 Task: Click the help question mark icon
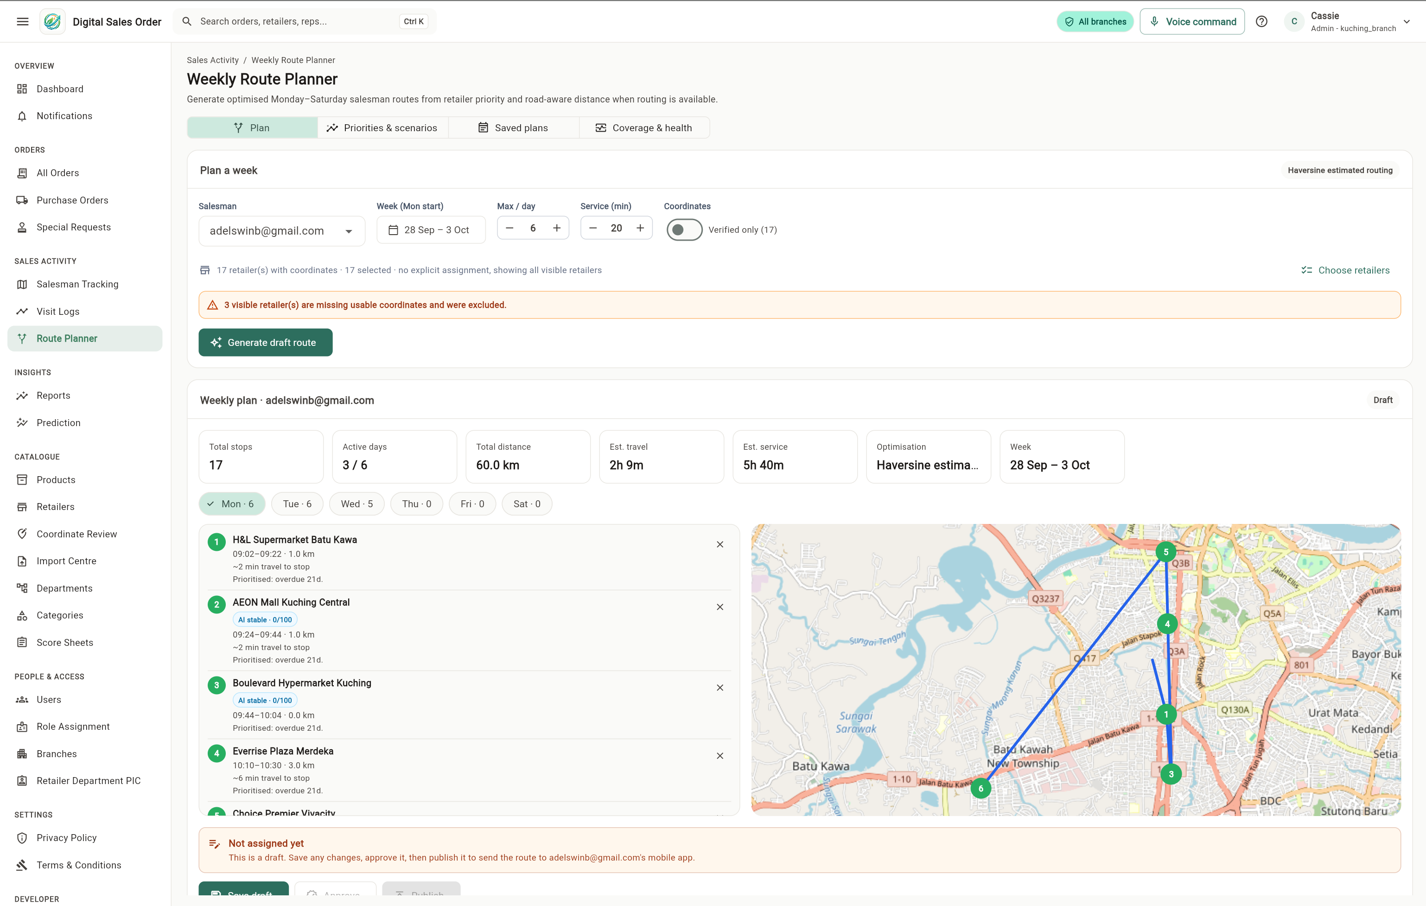click(1261, 22)
